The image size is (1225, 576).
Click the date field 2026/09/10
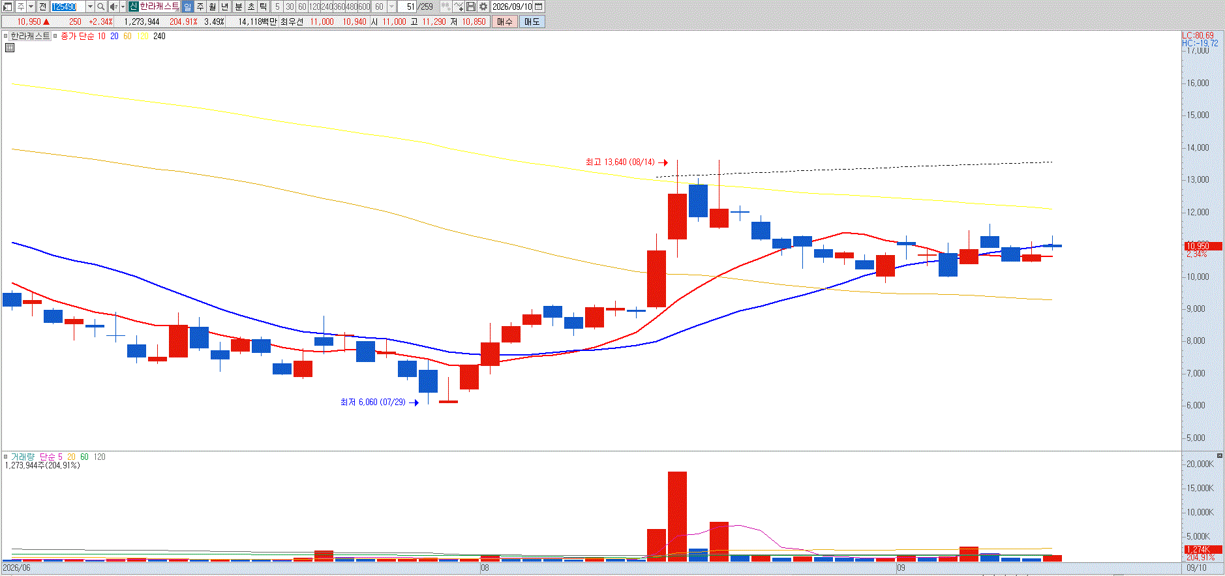click(x=512, y=7)
